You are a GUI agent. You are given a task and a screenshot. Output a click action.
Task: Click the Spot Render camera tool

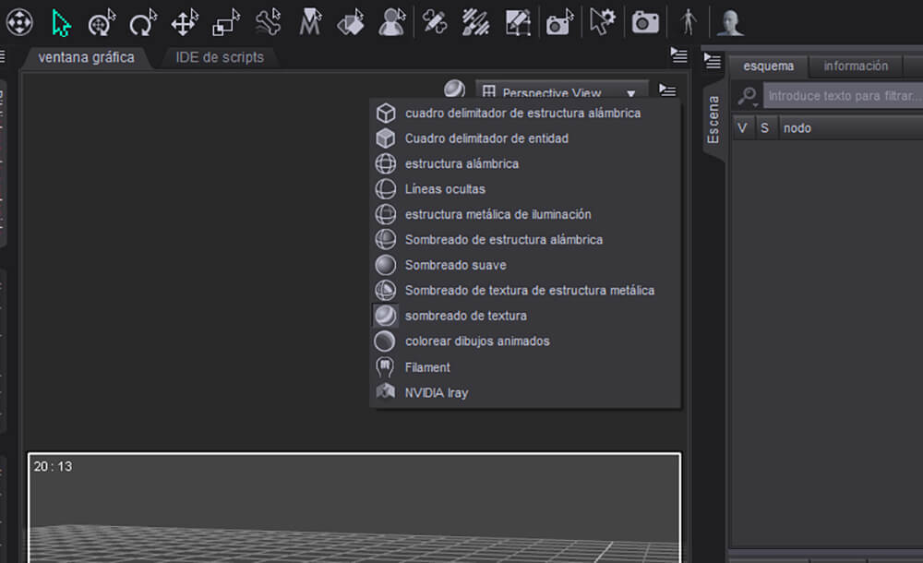tap(559, 23)
